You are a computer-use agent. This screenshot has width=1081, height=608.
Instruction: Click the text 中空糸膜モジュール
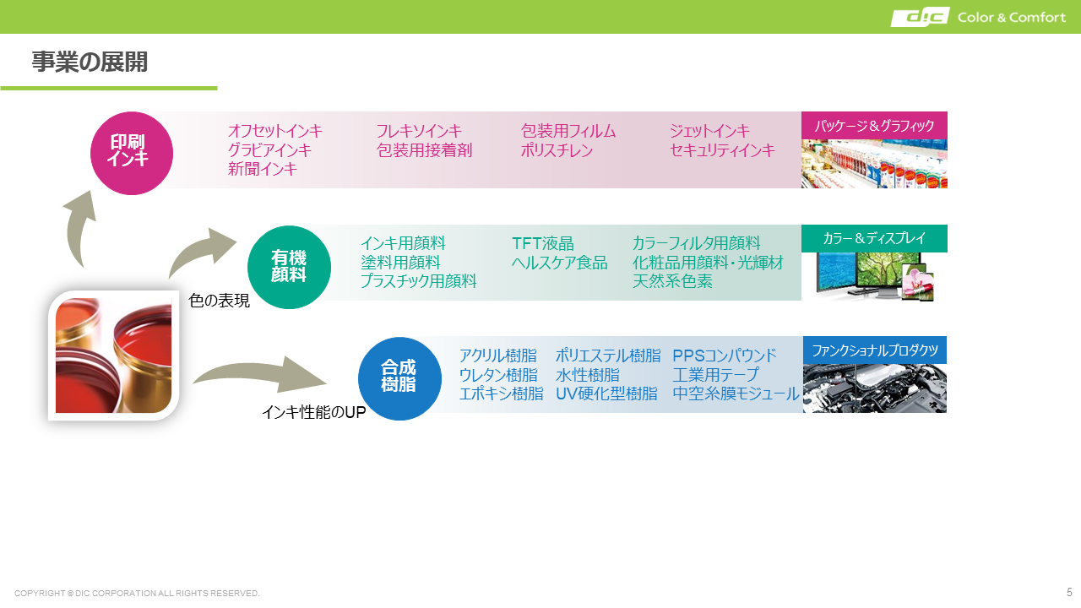click(736, 394)
